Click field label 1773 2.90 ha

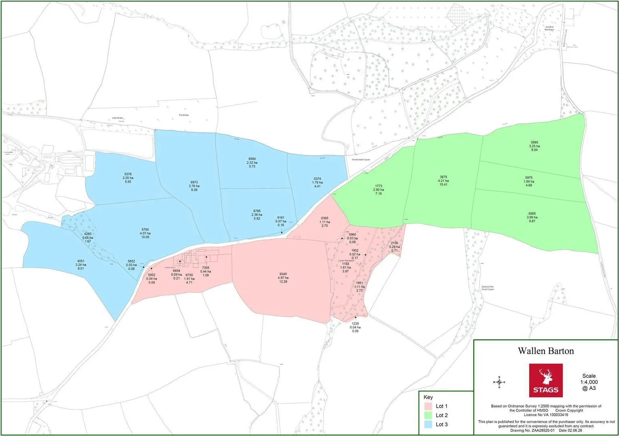coord(378,190)
